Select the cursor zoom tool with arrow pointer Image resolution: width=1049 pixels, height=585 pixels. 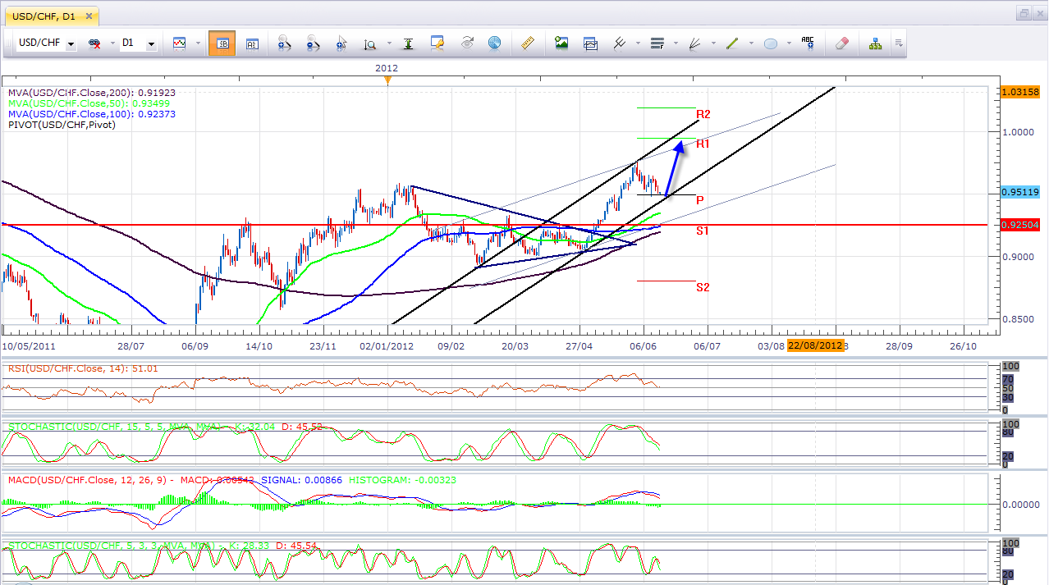pos(341,43)
